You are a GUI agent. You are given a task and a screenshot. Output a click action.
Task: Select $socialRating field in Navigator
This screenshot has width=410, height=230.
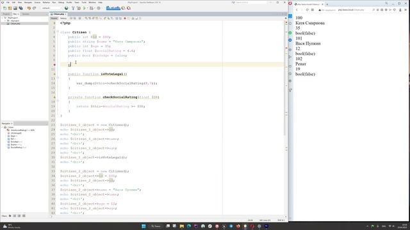[18, 148]
